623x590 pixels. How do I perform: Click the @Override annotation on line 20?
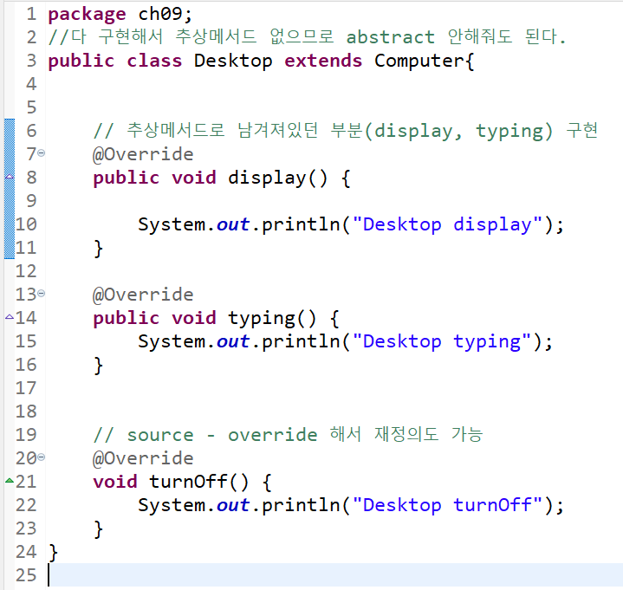coord(143,458)
